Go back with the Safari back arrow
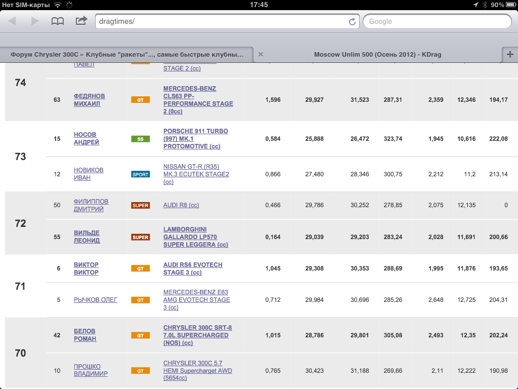Screen dimensions: 518x389 point(12,21)
